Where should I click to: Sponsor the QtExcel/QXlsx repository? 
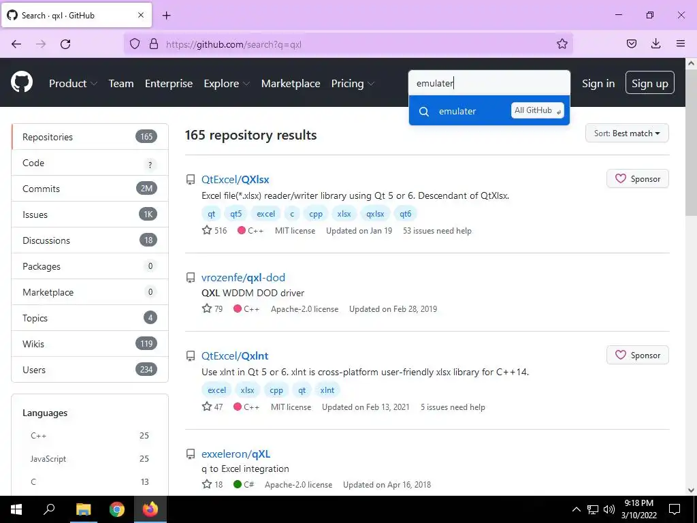[x=637, y=179]
